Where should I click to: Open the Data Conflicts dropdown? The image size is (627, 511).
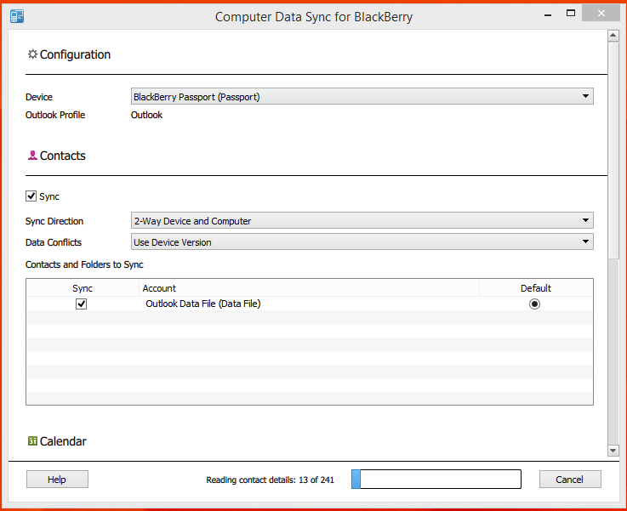pos(362,241)
